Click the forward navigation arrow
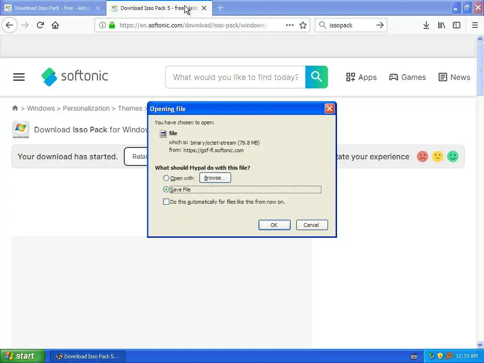 tap(25, 25)
